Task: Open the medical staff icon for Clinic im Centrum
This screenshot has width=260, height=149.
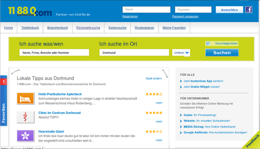Action: point(25,117)
